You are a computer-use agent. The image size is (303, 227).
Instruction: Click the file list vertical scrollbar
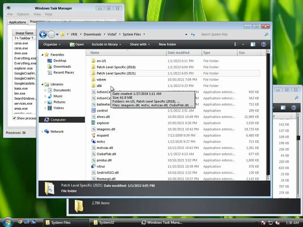(x=268, y=114)
